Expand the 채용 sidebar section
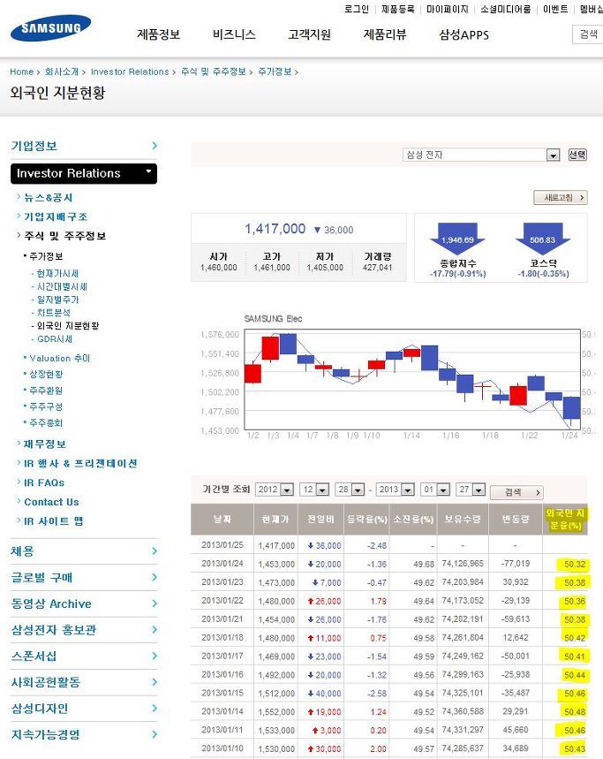Viewport: 603px width, 759px height. pyautogui.click(x=84, y=551)
